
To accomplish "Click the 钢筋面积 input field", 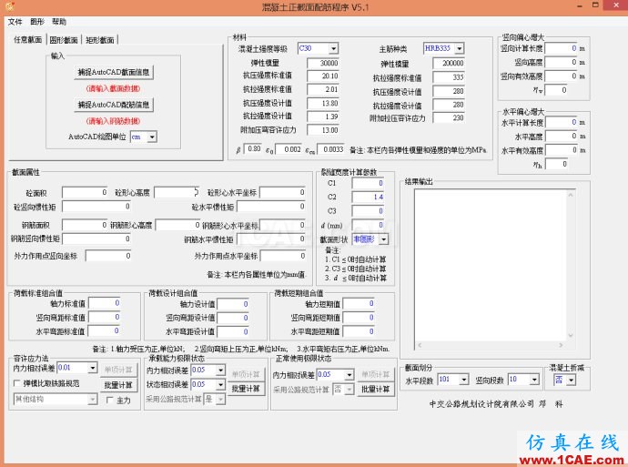I will 85,225.
